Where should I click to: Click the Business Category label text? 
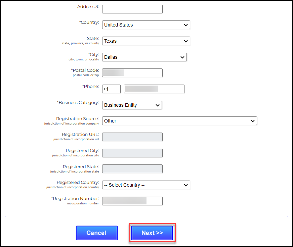coord(79,103)
